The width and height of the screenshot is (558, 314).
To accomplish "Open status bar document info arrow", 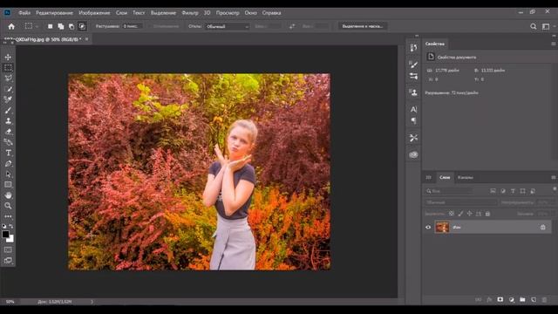I will [92, 302].
